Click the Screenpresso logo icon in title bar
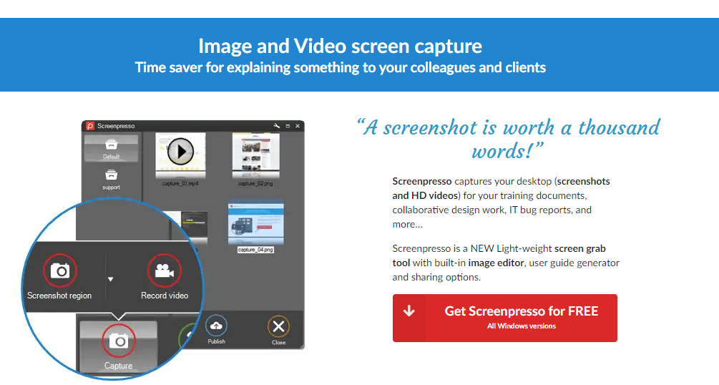The width and height of the screenshot is (719, 385). pos(90,126)
